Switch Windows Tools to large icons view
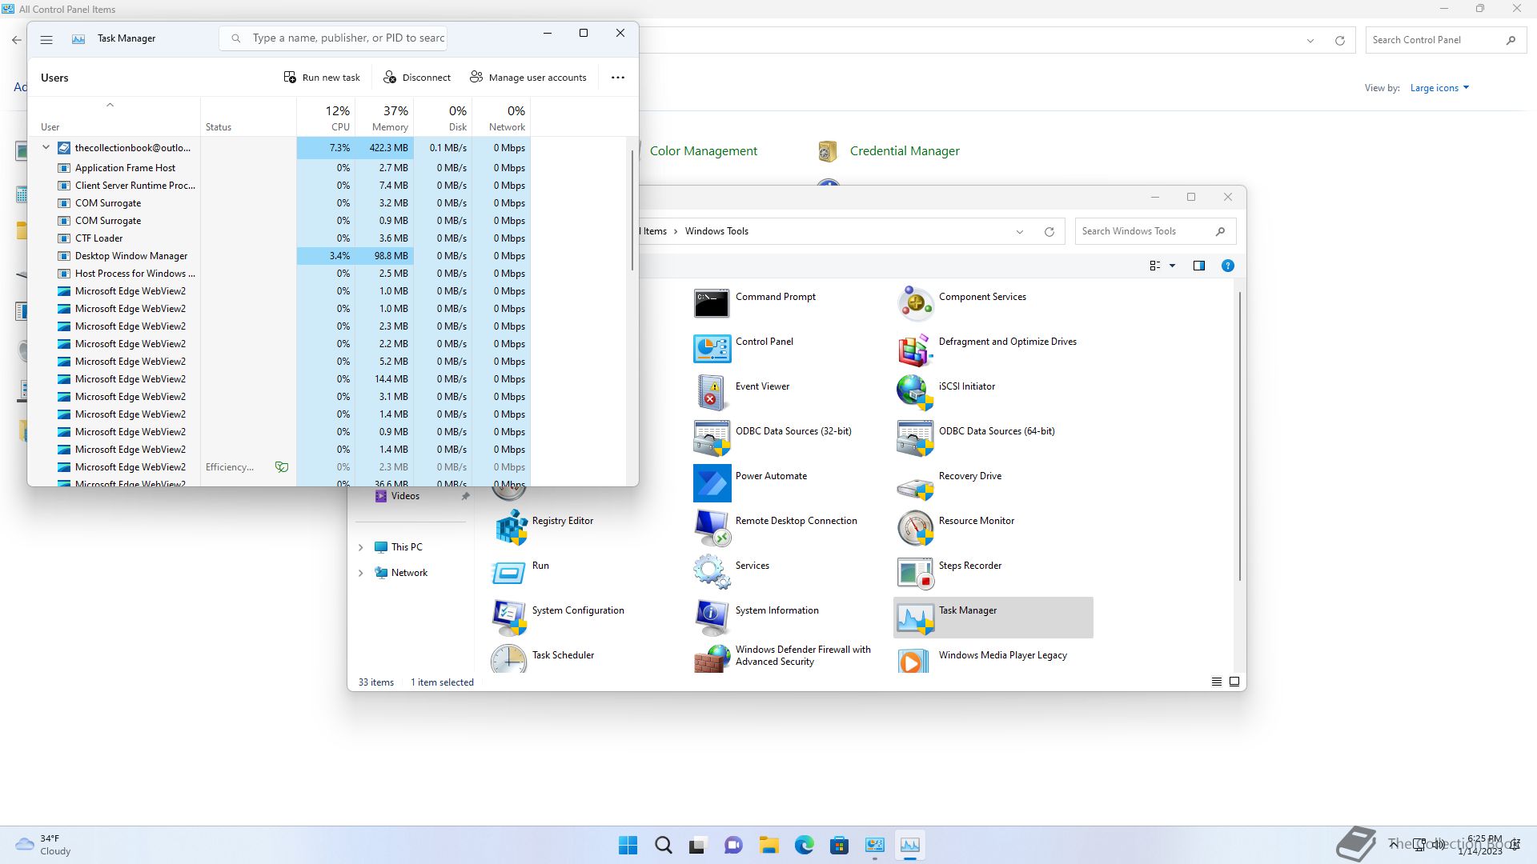Viewport: 1537px width, 864px height. tap(1234, 682)
